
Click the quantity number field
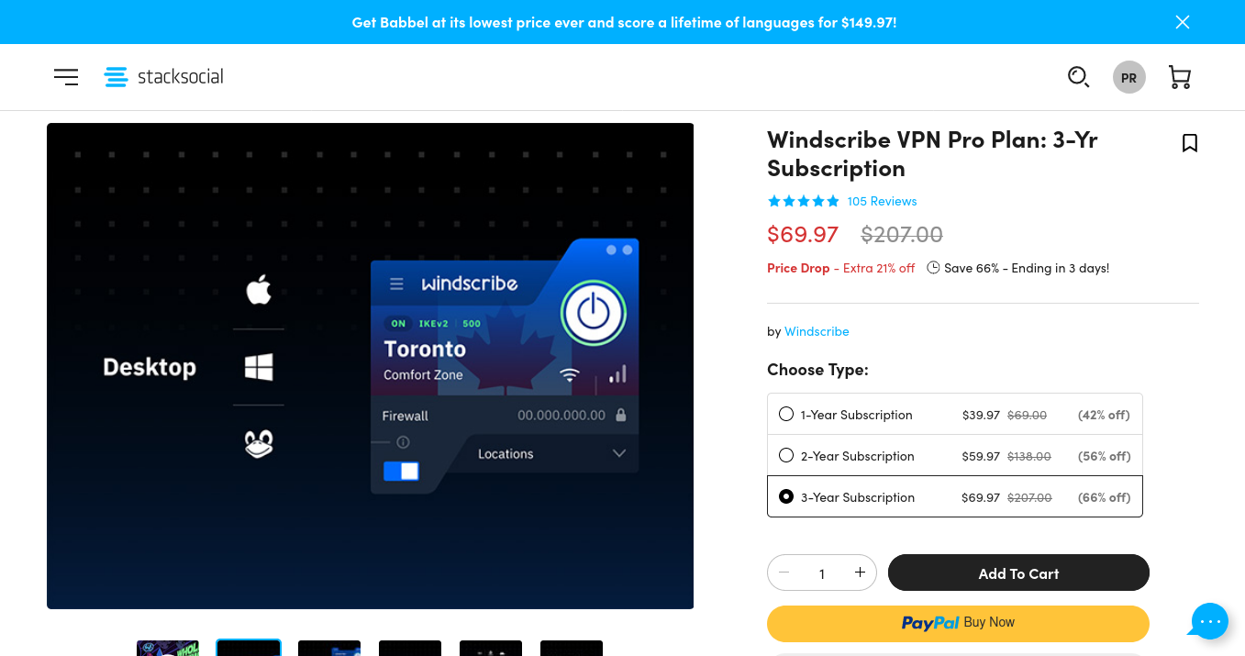(822, 573)
